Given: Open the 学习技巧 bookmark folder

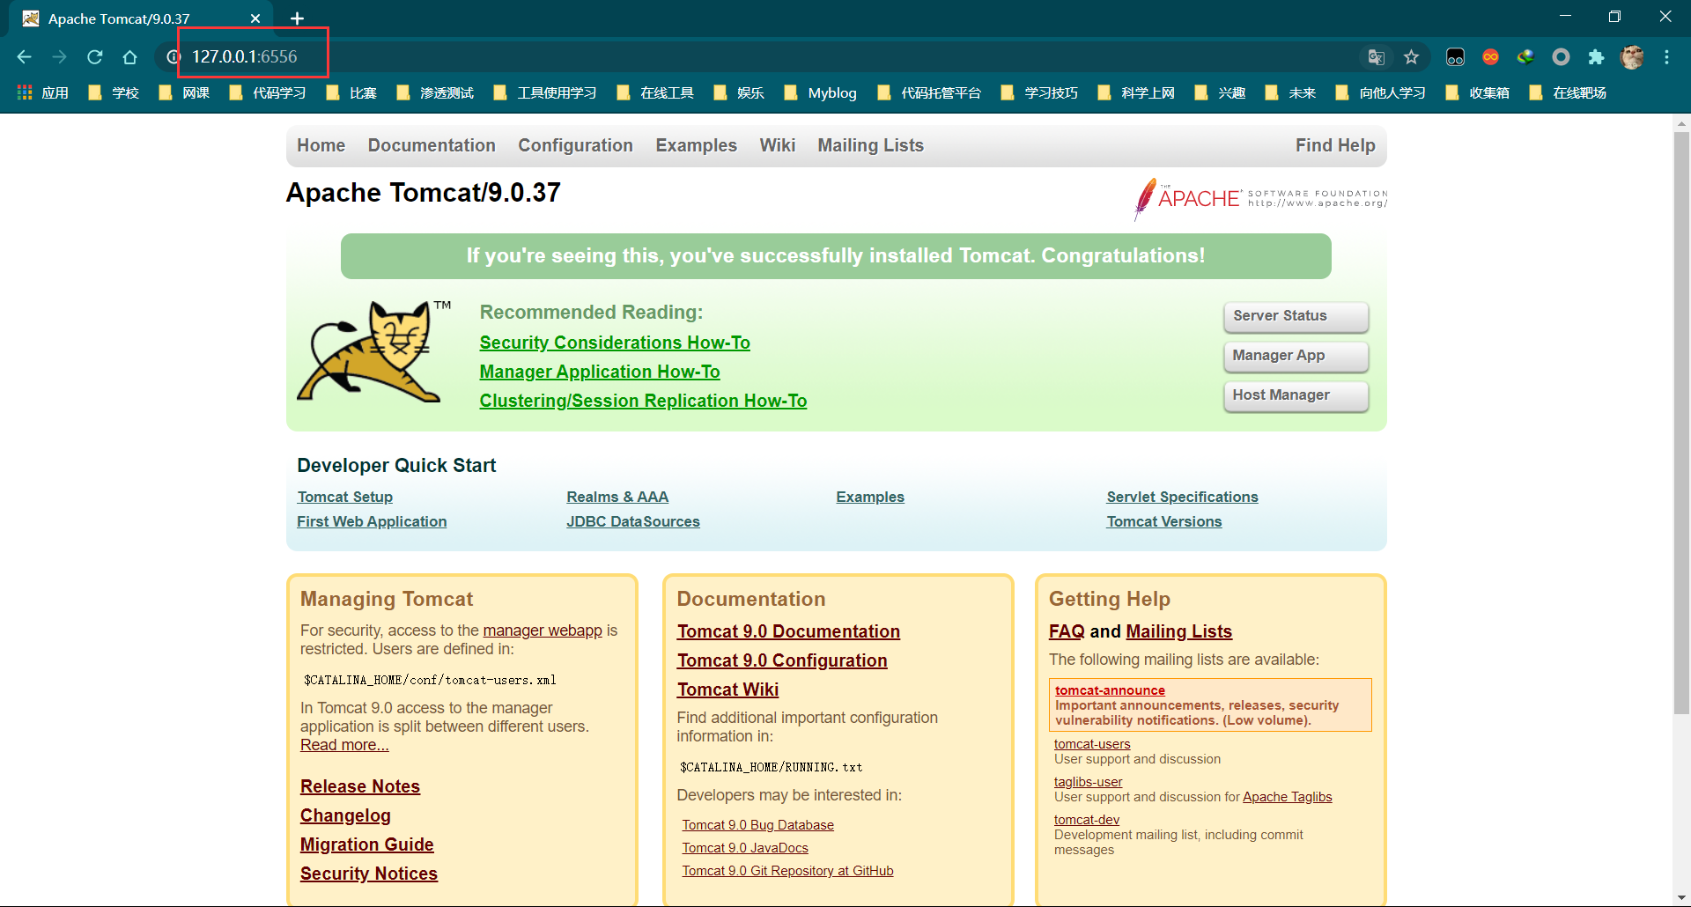Looking at the screenshot, I should pyautogui.click(x=1039, y=92).
